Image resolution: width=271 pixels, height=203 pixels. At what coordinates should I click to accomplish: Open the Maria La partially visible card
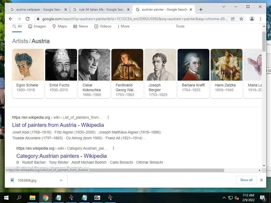253,73
